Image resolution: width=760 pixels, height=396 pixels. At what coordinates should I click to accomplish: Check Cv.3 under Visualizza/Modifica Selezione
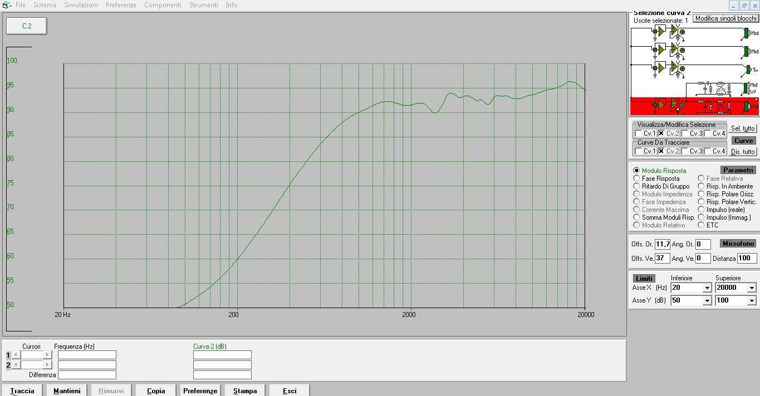[684, 133]
